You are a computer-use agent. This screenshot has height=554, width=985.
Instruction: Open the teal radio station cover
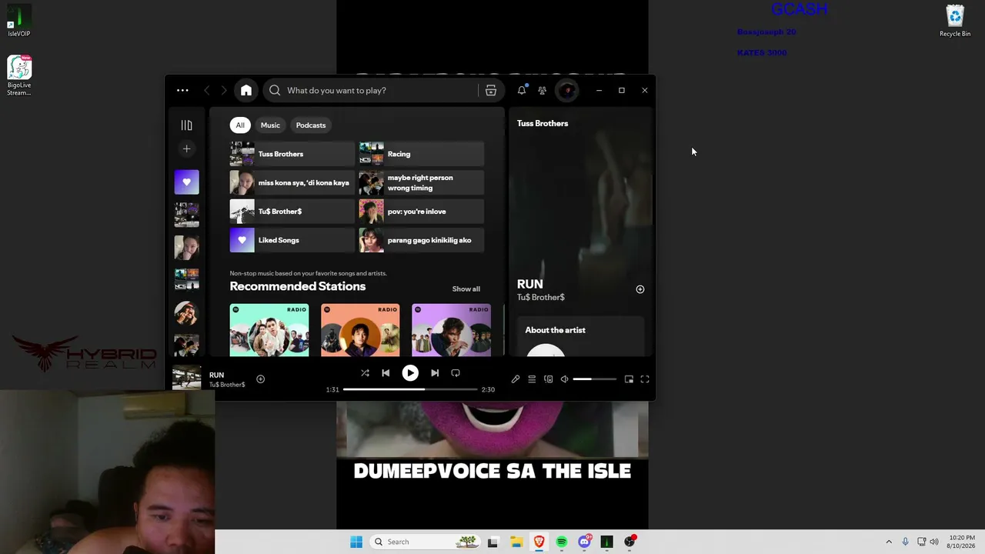[269, 330]
